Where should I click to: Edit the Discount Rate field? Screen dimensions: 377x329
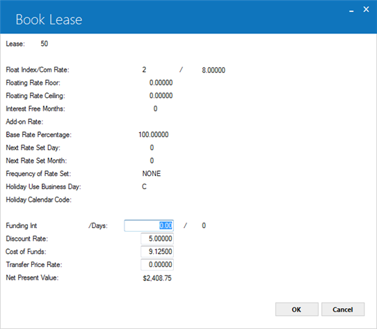[x=157, y=239]
